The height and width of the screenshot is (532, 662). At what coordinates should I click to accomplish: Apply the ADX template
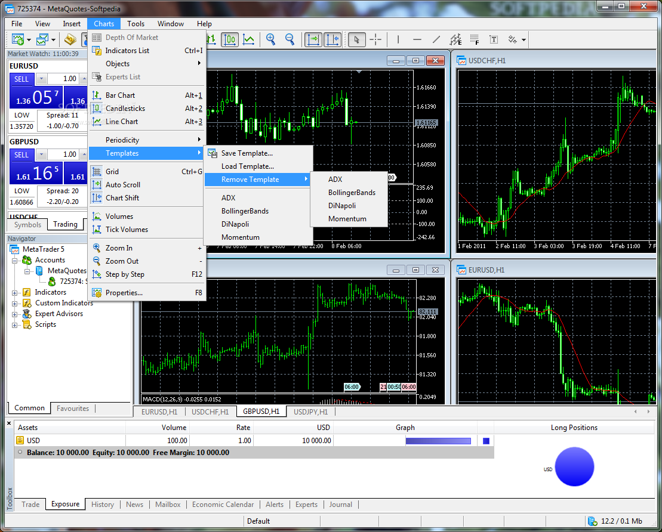click(x=258, y=198)
